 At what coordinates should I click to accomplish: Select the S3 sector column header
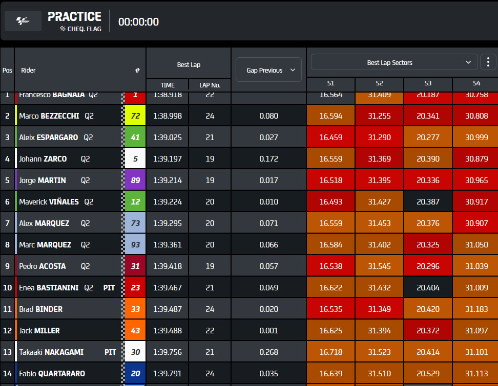pos(428,83)
